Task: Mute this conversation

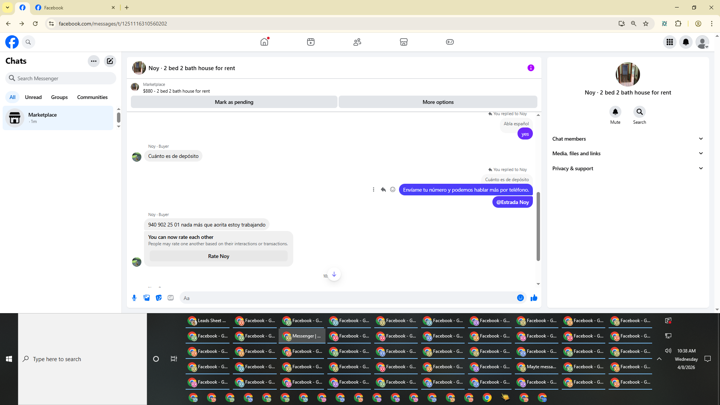Action: click(x=615, y=112)
